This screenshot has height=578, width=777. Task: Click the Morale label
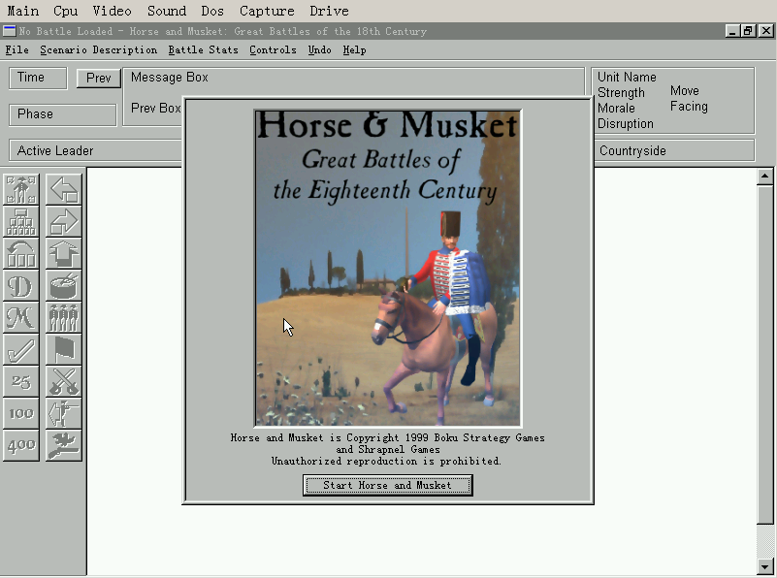(616, 108)
